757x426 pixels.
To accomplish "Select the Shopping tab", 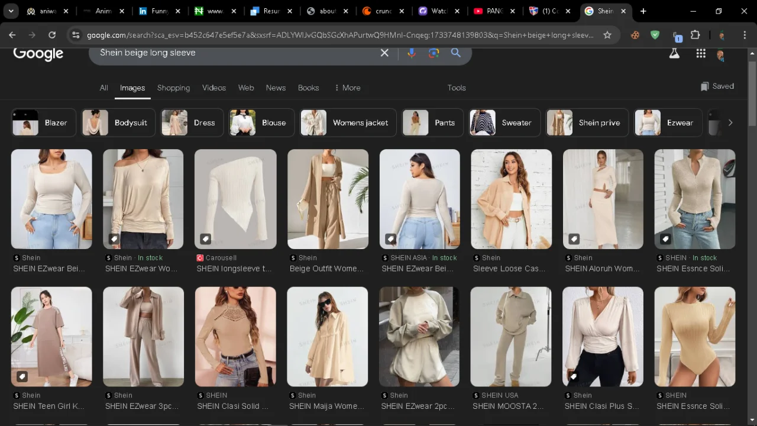I will tap(173, 88).
